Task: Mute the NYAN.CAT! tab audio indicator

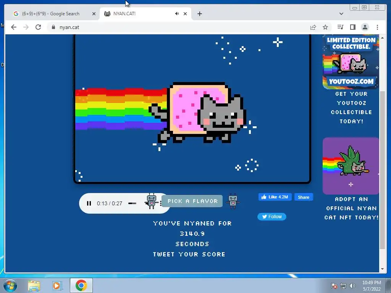Action: point(177,13)
